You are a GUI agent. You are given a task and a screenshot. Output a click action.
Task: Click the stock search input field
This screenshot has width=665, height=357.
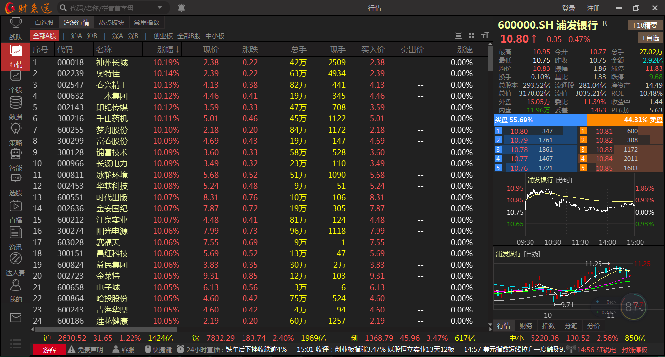pyautogui.click(x=111, y=8)
